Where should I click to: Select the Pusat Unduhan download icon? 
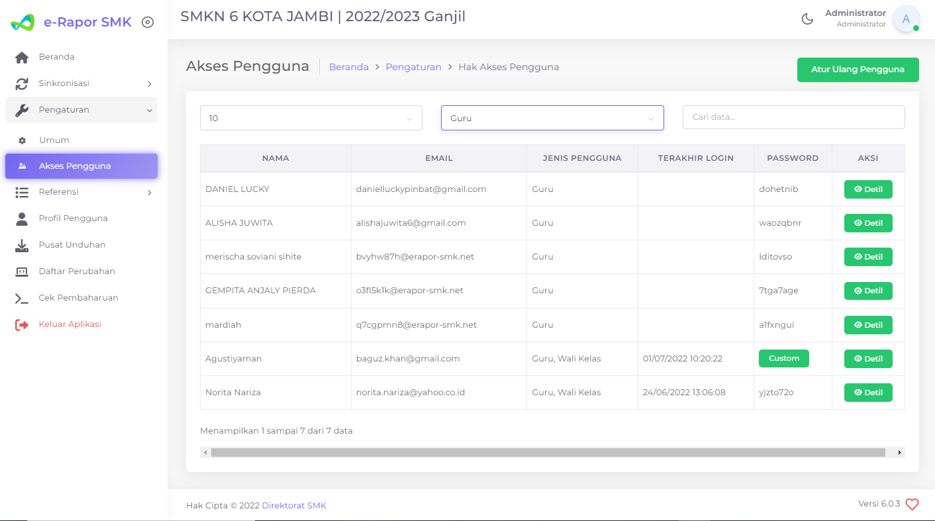point(21,244)
